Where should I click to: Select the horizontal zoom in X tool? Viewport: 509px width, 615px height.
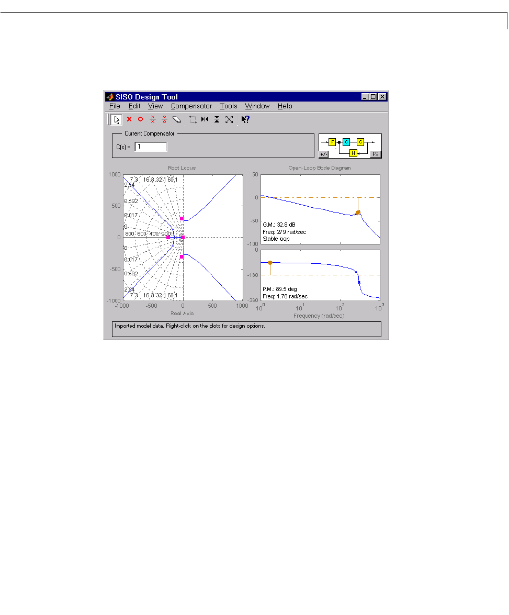205,119
